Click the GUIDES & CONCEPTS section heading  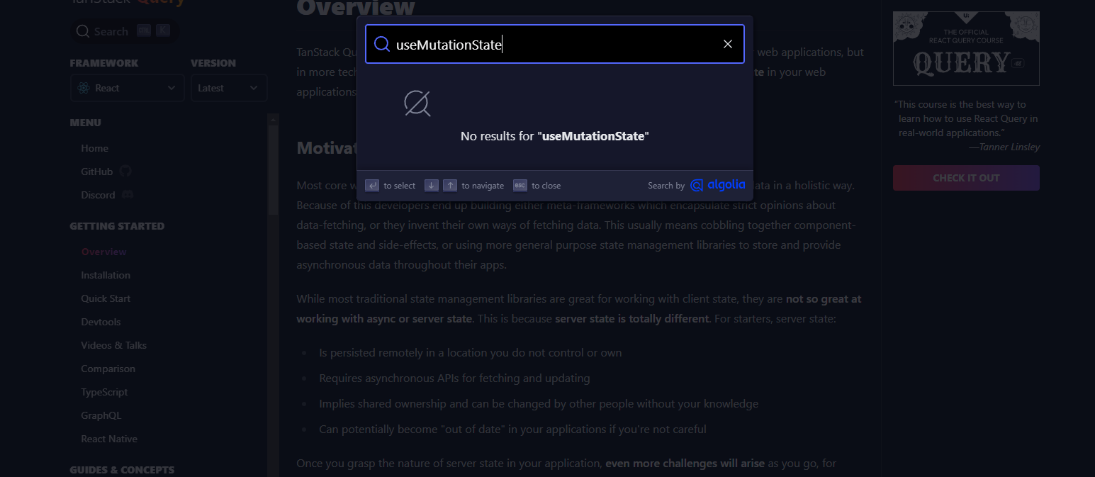coord(122,470)
